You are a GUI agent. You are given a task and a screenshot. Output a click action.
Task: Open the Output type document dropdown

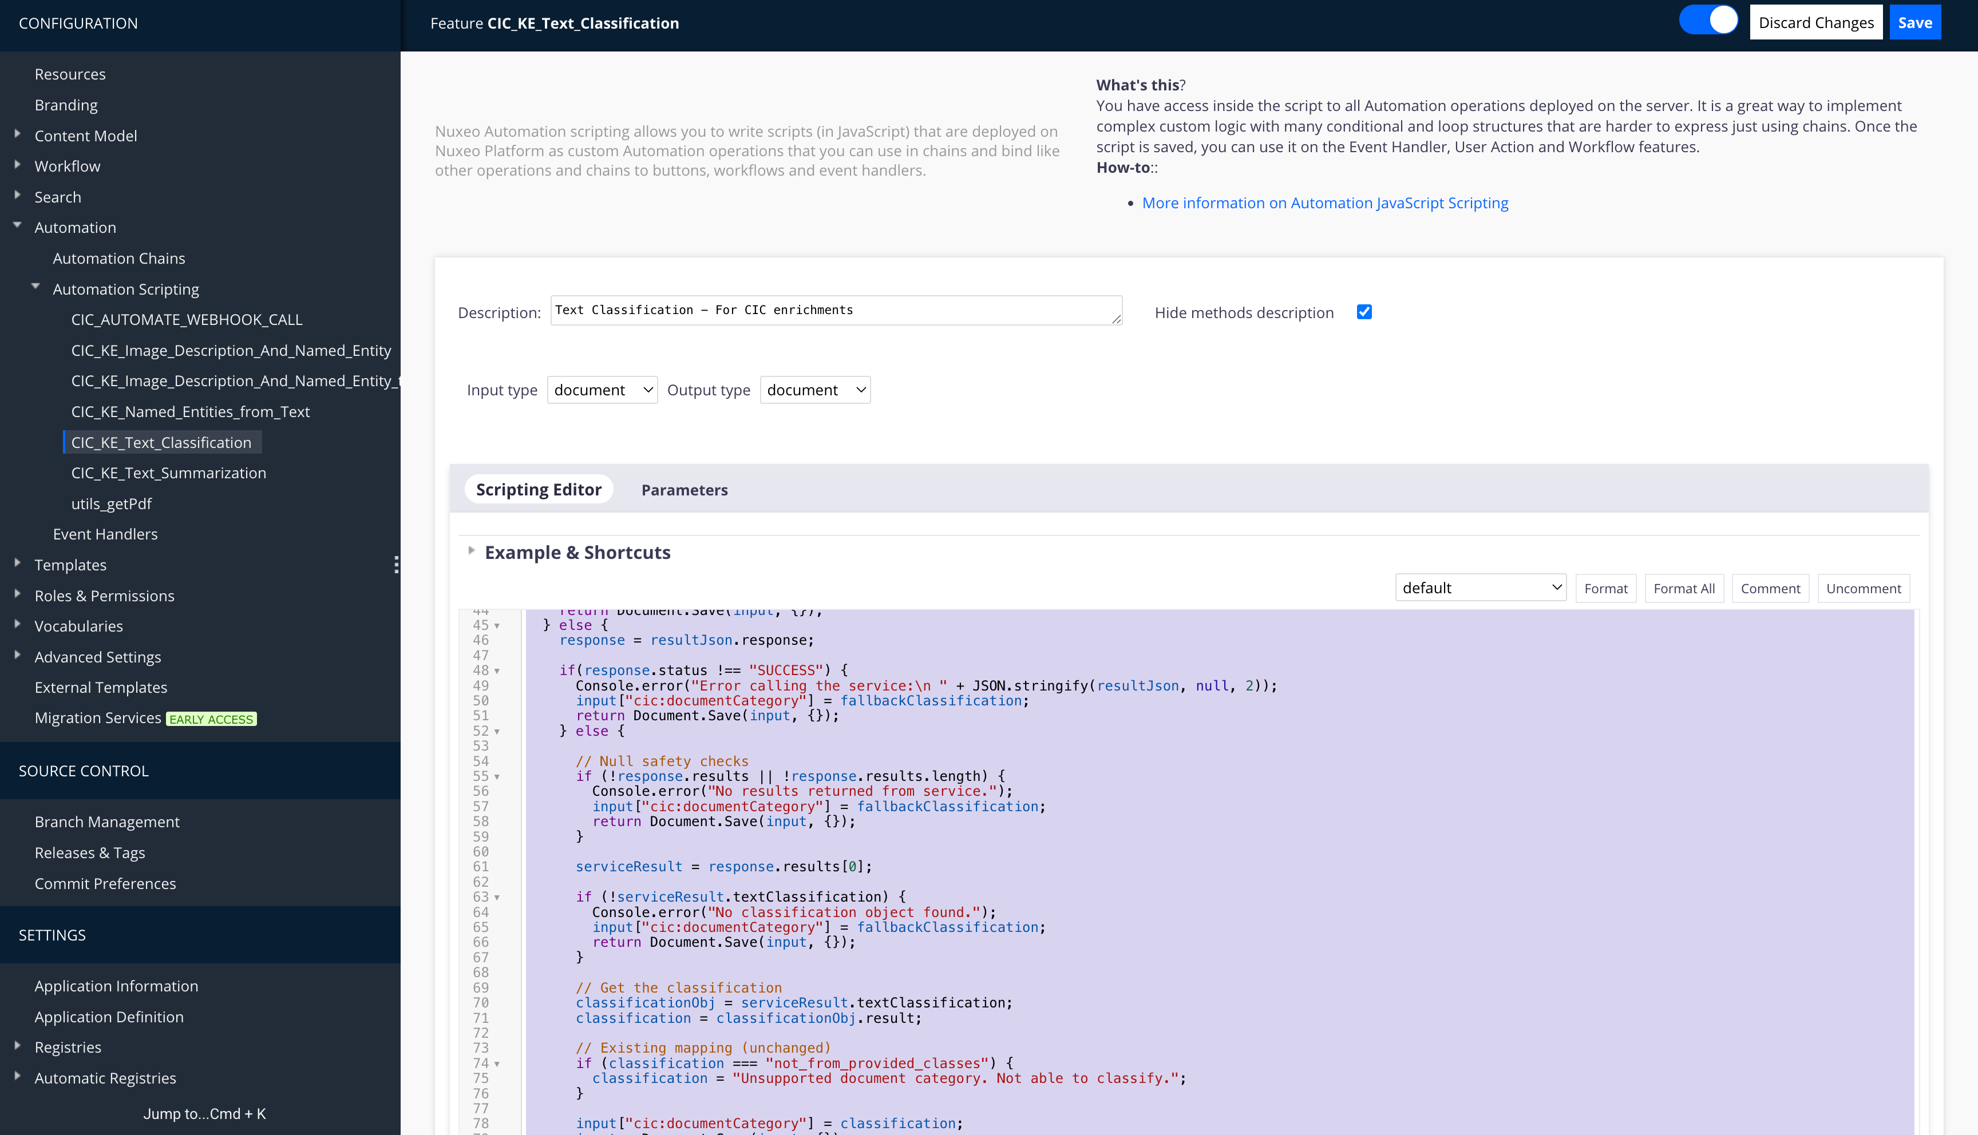pyautogui.click(x=815, y=390)
